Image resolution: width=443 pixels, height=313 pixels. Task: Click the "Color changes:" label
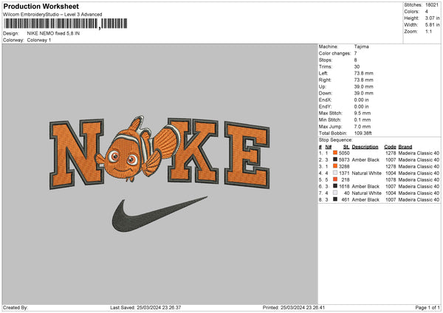(334, 53)
